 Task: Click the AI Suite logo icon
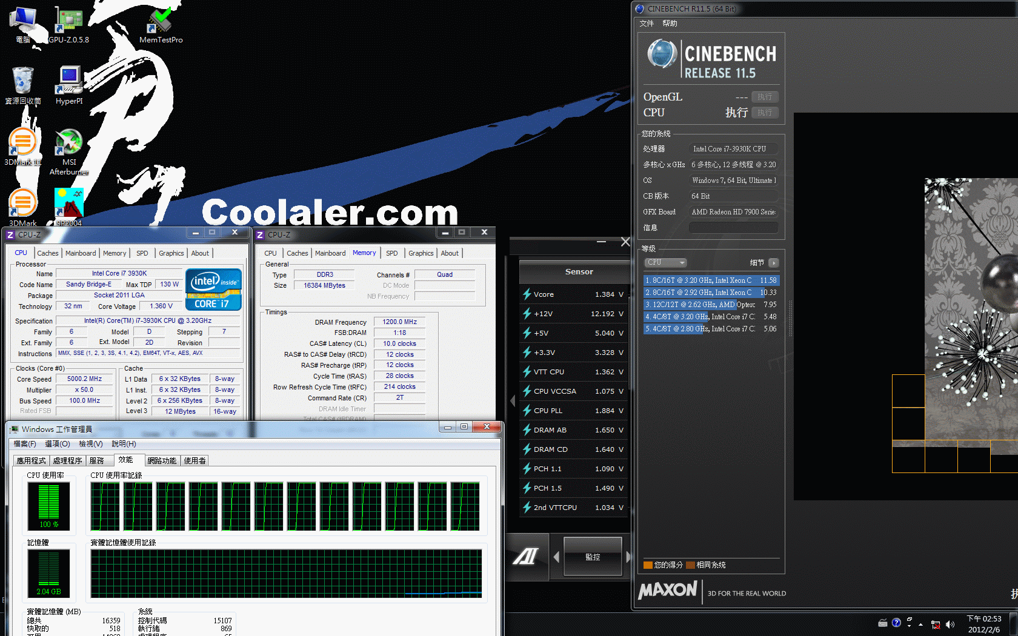click(525, 556)
